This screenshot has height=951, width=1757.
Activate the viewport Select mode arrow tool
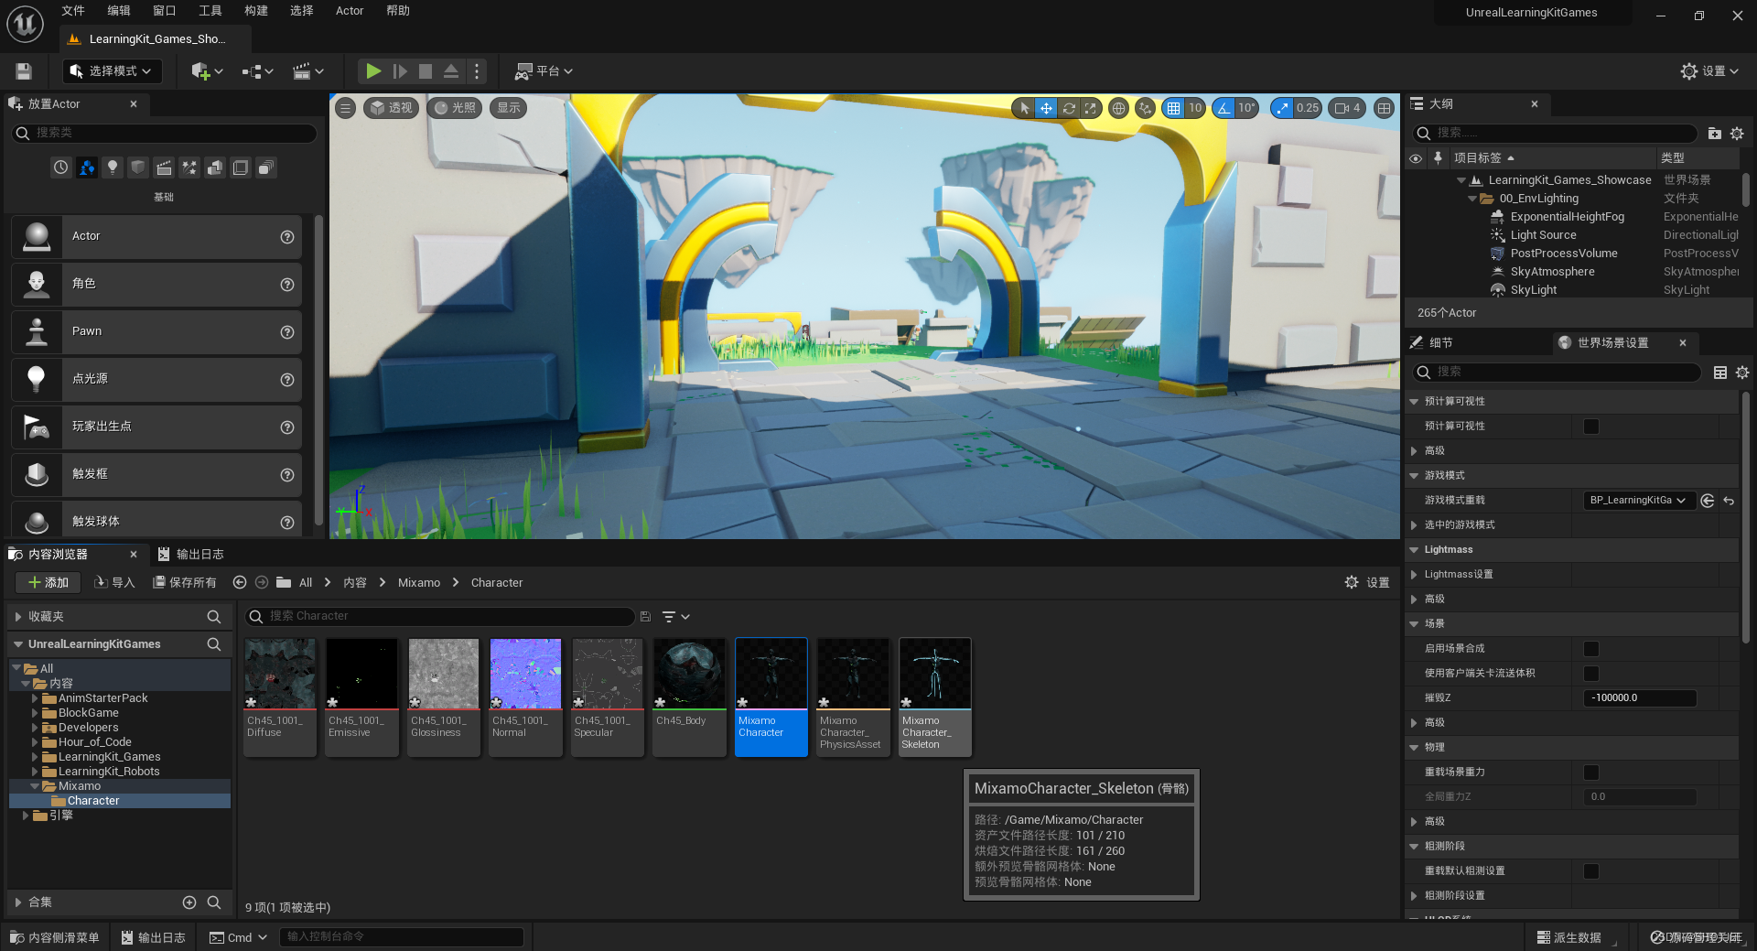[x=1024, y=108]
